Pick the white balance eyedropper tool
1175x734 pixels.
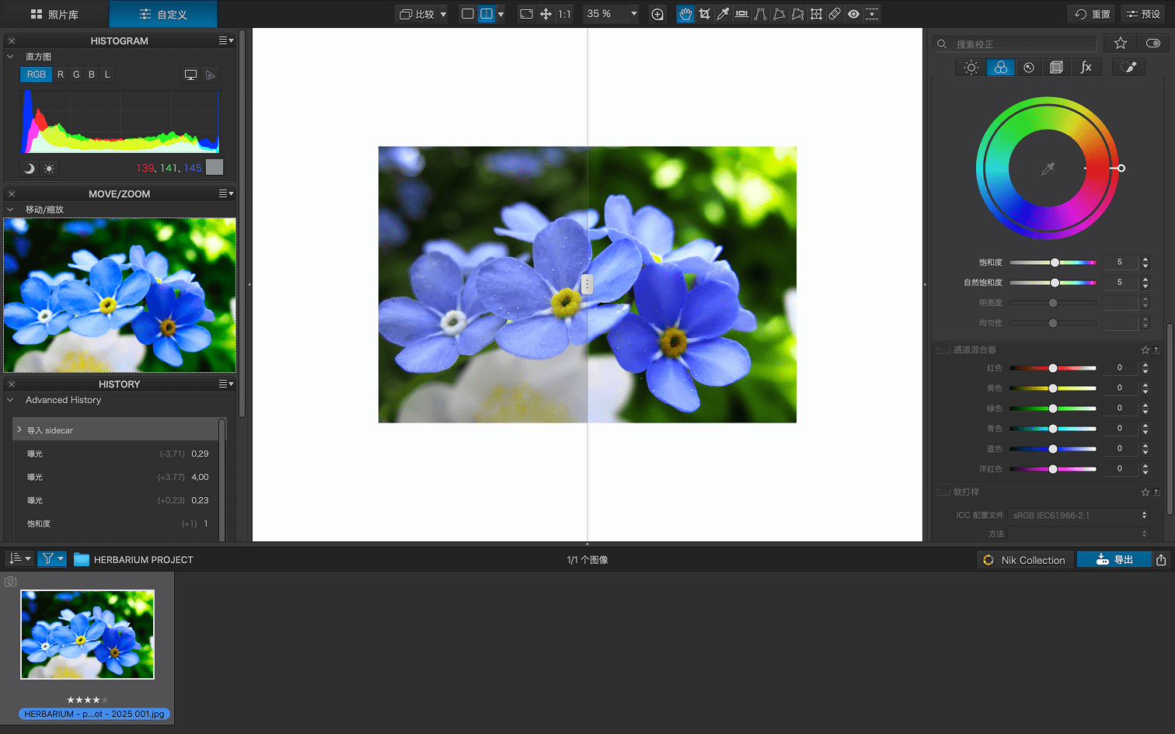pos(723,14)
